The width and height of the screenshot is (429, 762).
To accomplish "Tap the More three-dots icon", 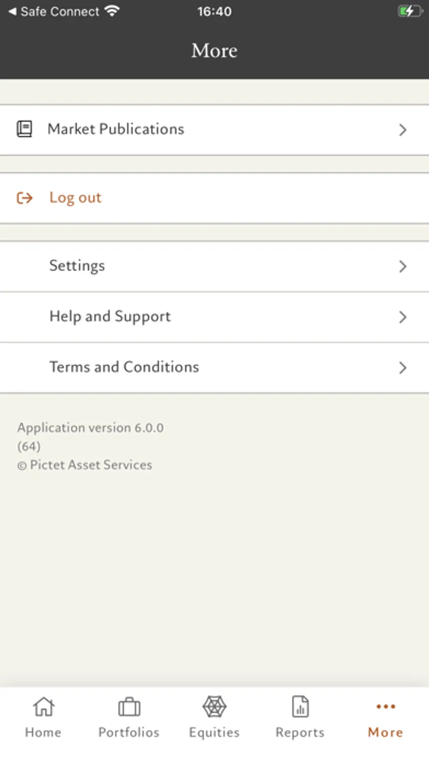I will coord(386,706).
